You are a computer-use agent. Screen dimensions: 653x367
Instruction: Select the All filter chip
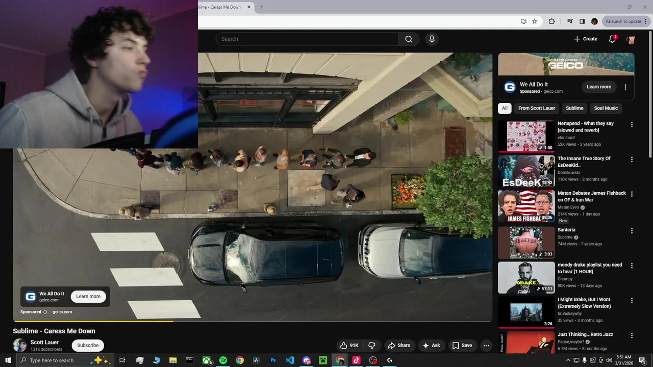click(505, 108)
